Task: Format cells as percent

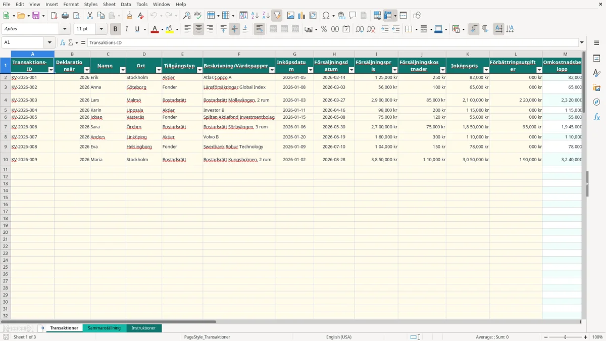Action: pos(324,29)
